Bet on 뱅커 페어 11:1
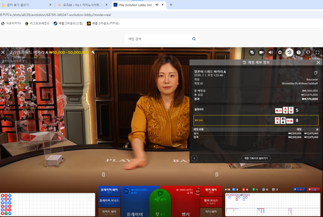This screenshot has width=323, height=217. (x=211, y=191)
